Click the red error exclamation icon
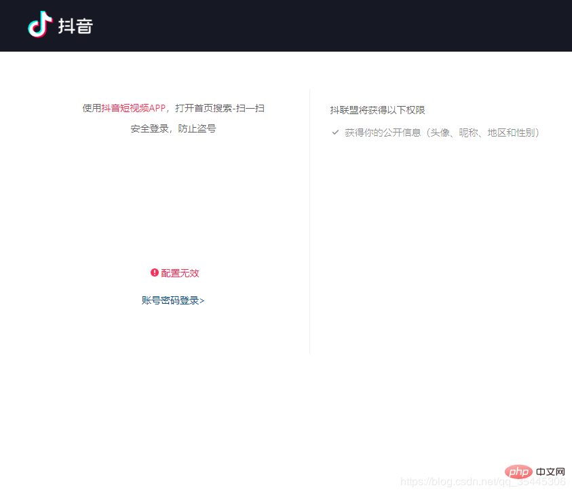The height and width of the screenshot is (494, 572). point(154,273)
